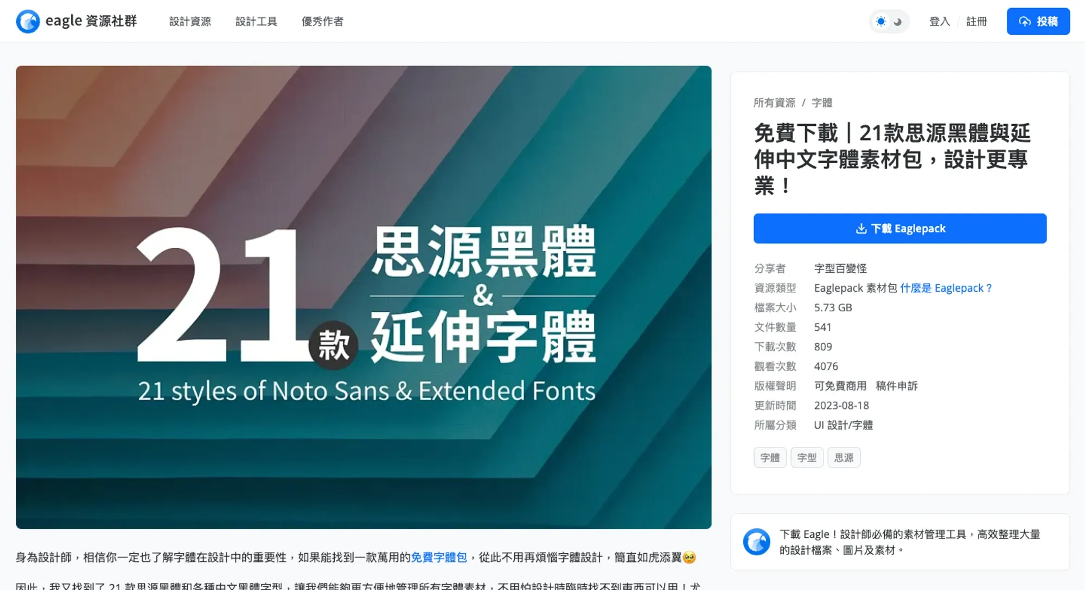Click the eagle logo icon in the header
Image resolution: width=1085 pixels, height=590 pixels.
coord(28,22)
